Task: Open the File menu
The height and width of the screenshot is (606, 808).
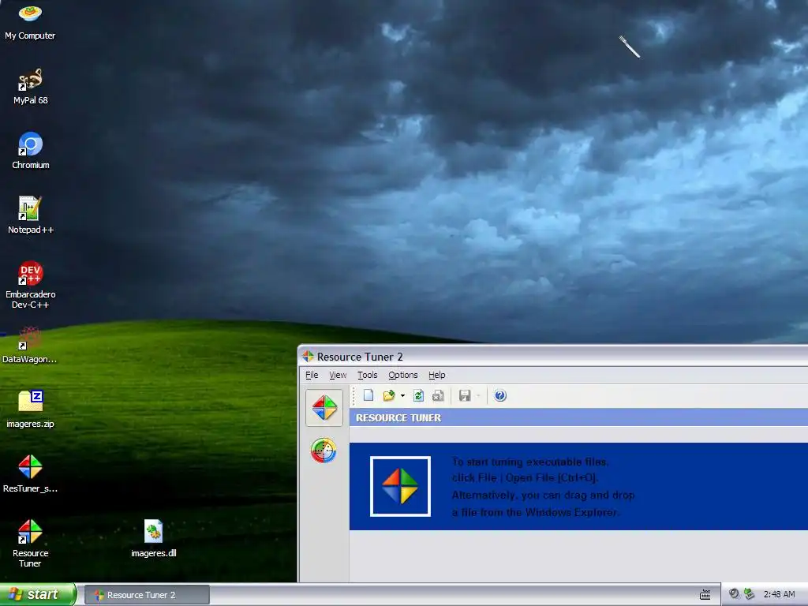Action: [x=312, y=375]
